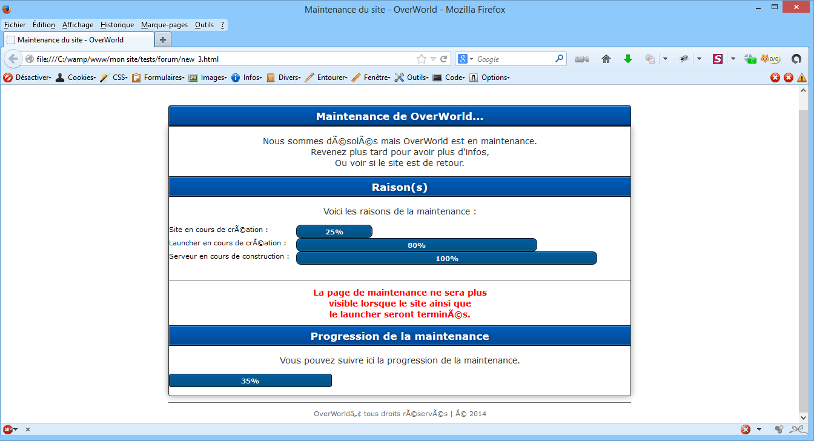Screen dimensions: 814x441
Task: Click scrollbar up arrow button
Action: click(x=803, y=90)
